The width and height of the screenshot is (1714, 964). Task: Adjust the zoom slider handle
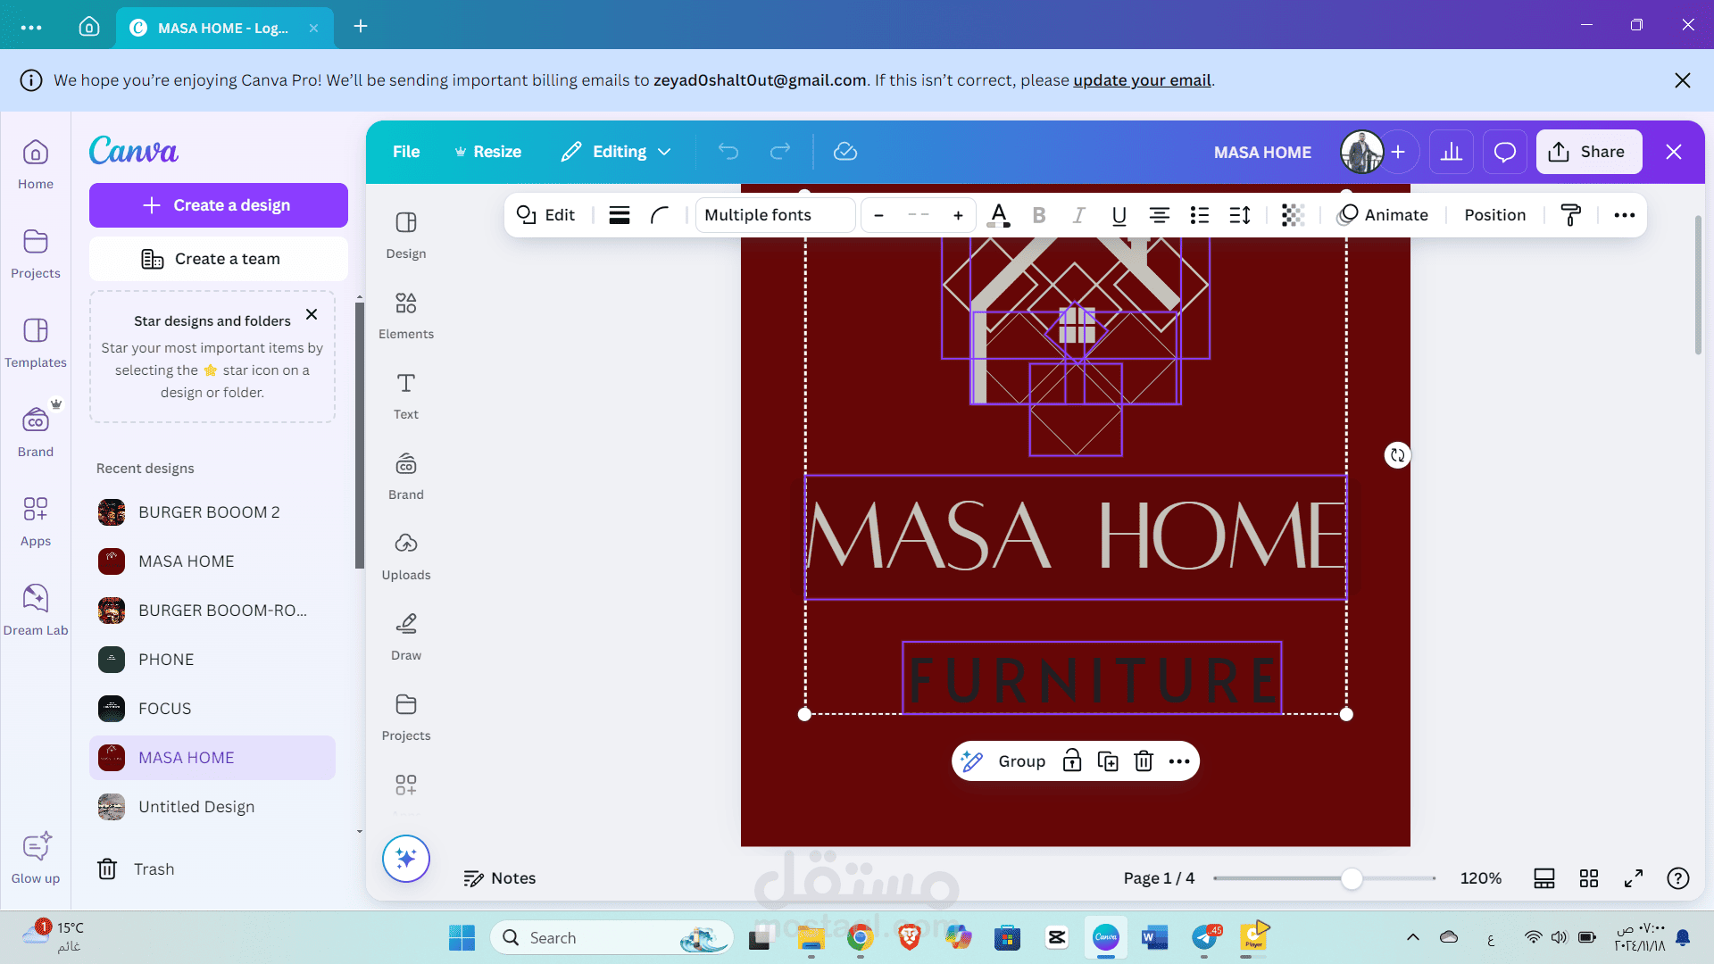1352,878
